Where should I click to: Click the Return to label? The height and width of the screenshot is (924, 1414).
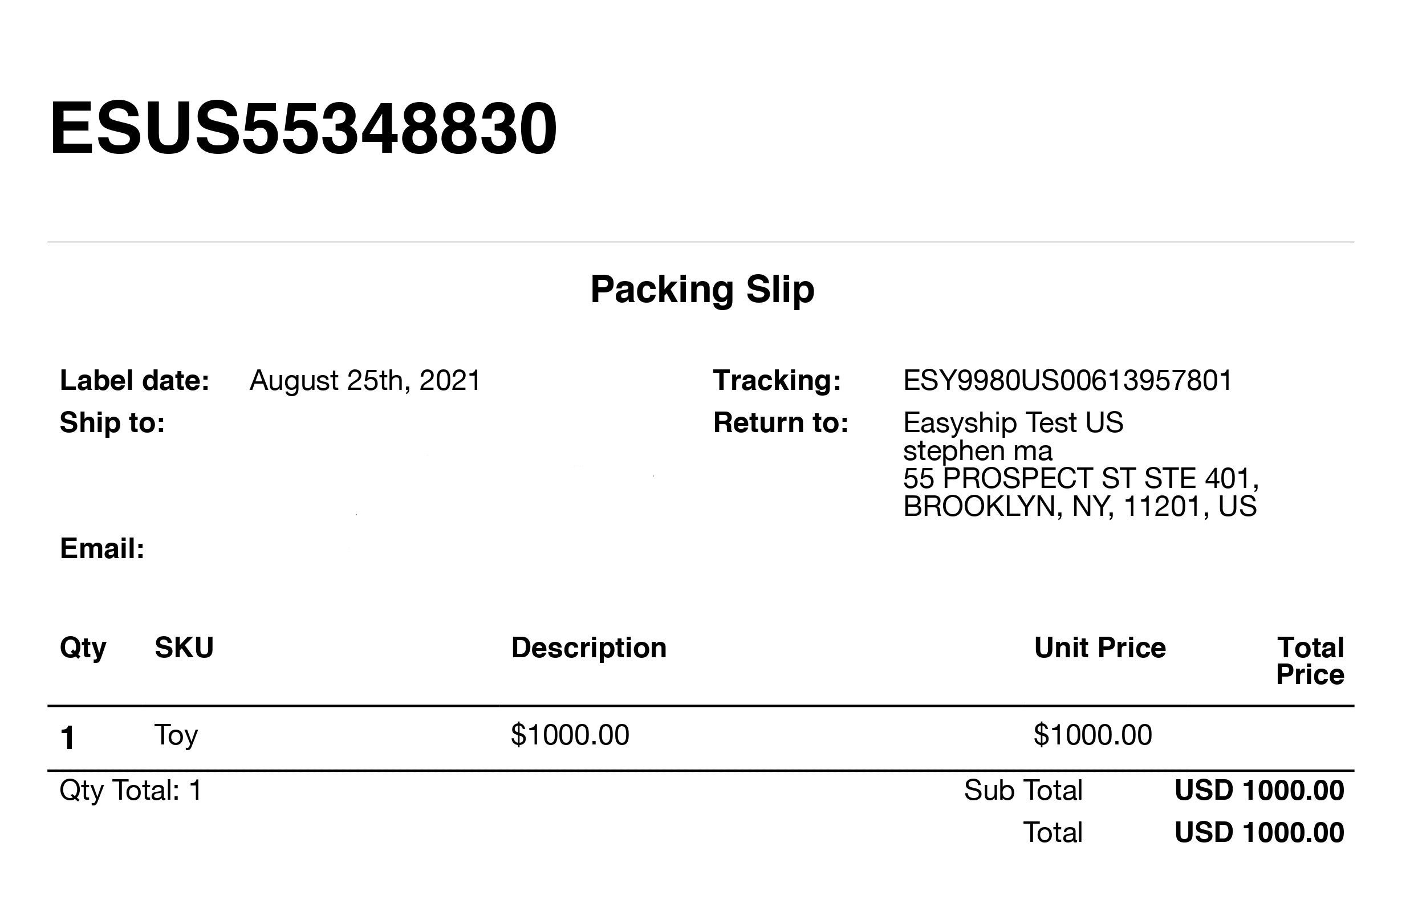pos(781,422)
